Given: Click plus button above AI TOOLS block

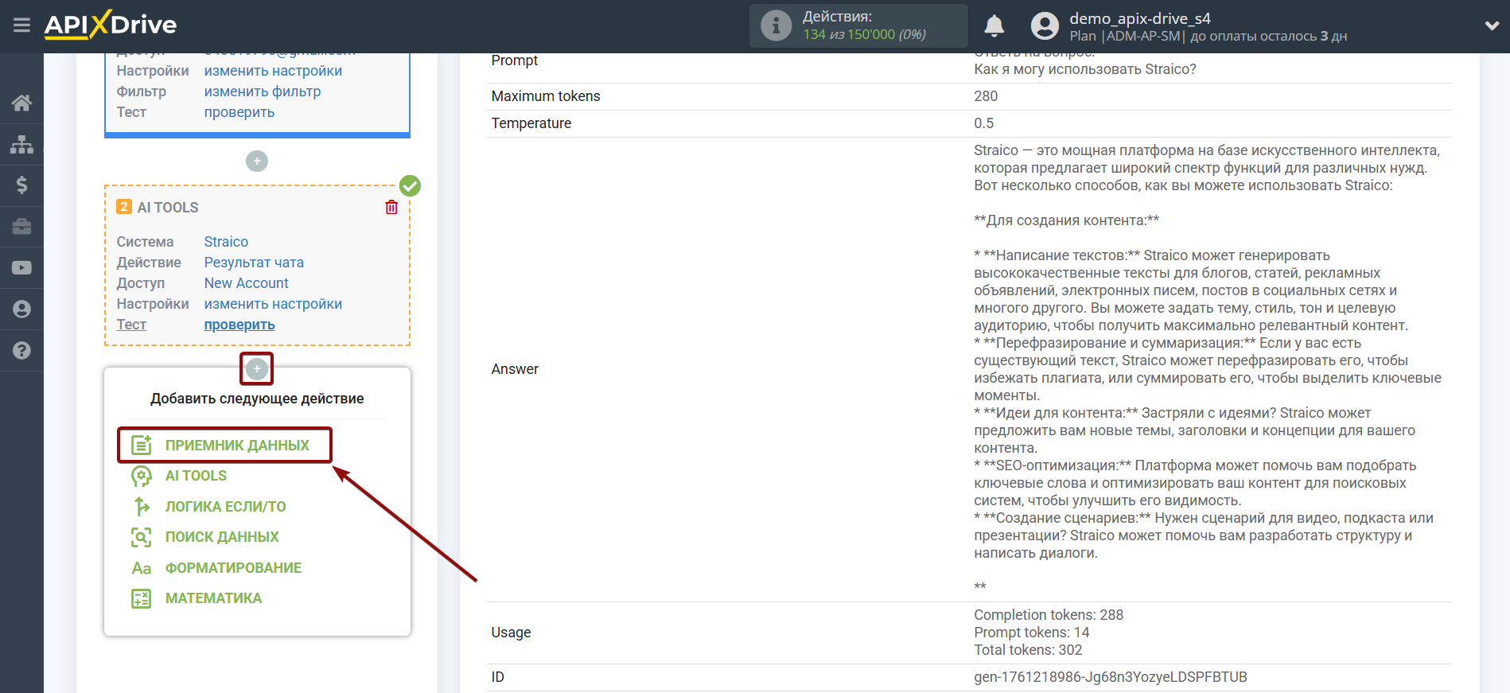Looking at the screenshot, I should click(257, 161).
